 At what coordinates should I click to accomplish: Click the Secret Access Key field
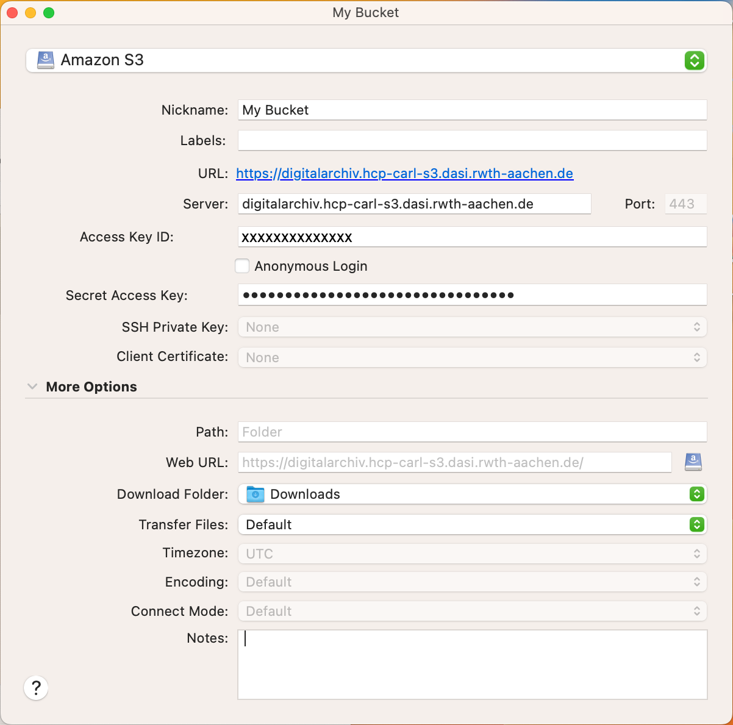point(427,295)
